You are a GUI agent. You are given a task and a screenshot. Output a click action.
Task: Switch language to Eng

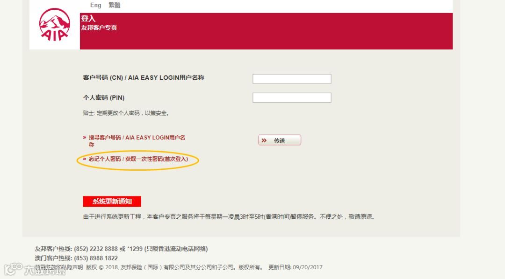96,5
